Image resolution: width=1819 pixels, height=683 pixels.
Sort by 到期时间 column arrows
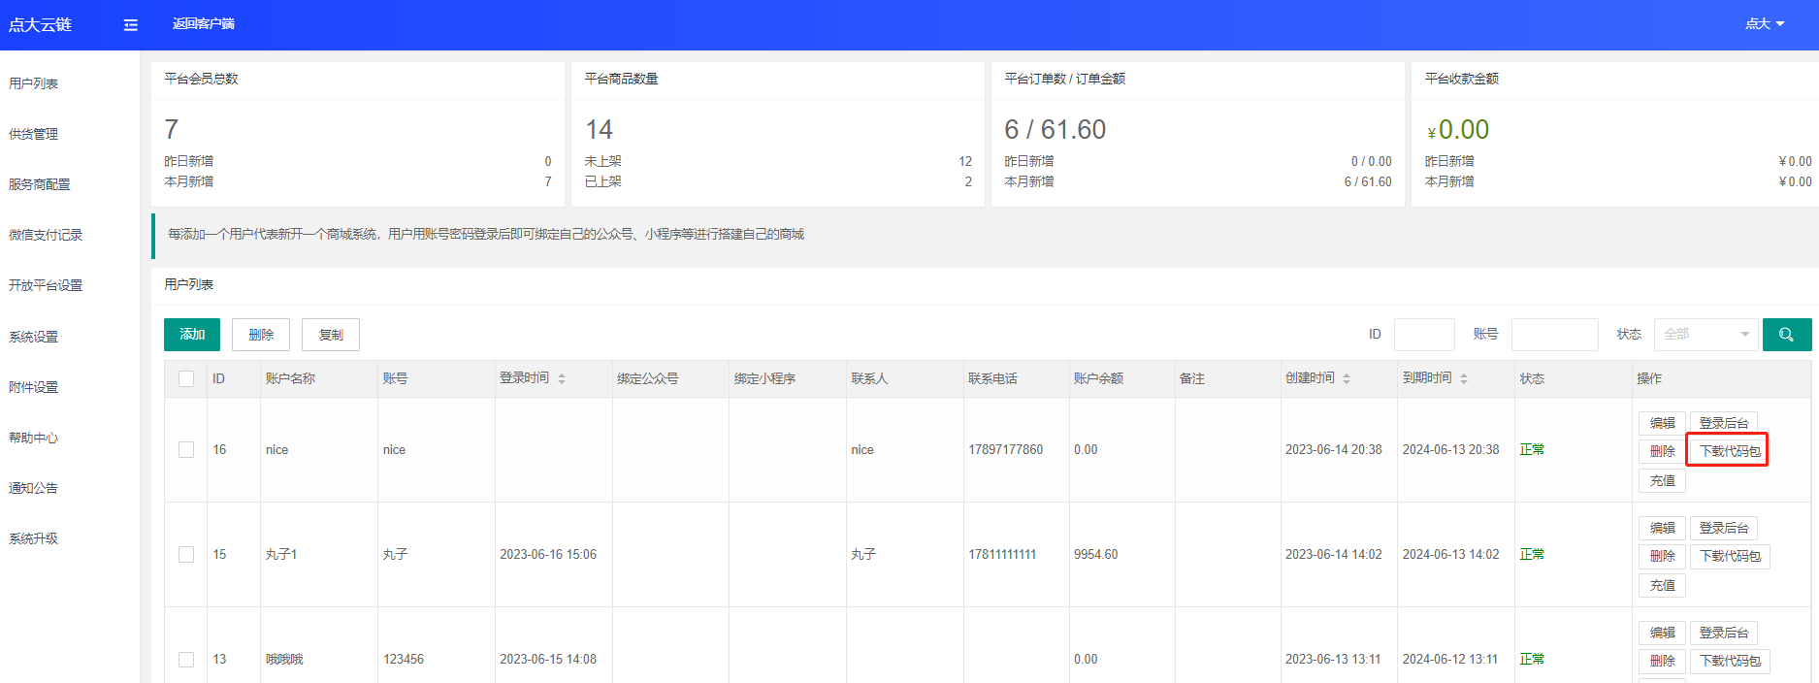(1464, 378)
